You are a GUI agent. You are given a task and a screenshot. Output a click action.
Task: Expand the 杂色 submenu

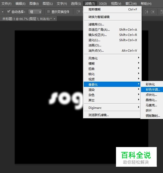click(x=112, y=95)
